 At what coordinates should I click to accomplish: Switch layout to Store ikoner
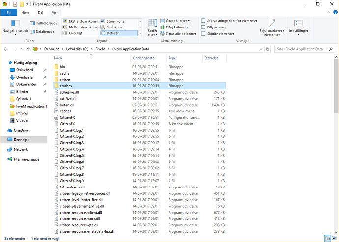(113, 21)
